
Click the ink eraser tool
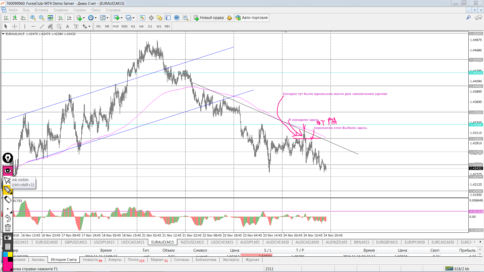[8, 200]
